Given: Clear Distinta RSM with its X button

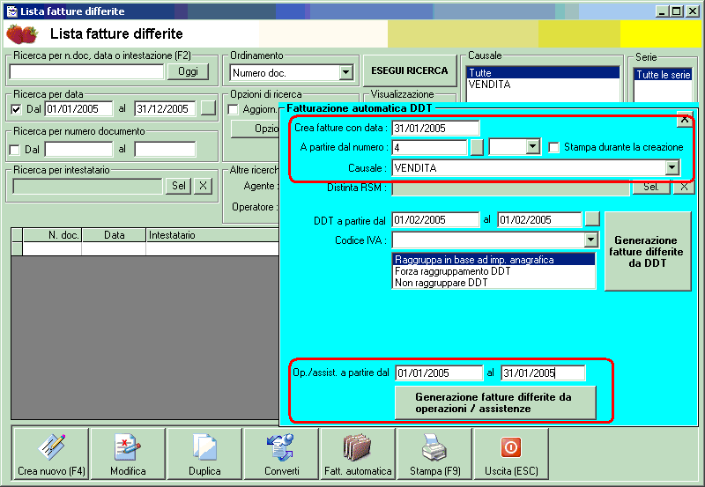Looking at the screenshot, I should coord(684,188).
